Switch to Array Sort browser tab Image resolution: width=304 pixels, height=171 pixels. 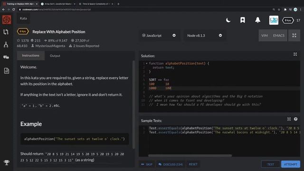pyautogui.click(x=58, y=4)
